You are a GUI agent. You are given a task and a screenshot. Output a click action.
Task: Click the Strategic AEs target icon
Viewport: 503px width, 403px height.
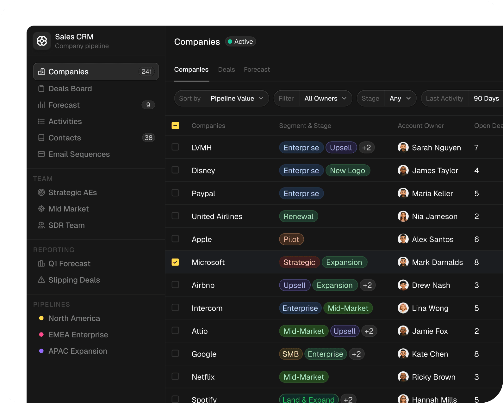pyautogui.click(x=41, y=192)
